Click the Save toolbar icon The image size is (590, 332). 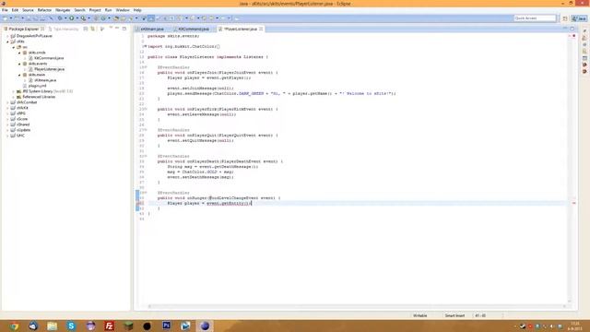(29, 18)
